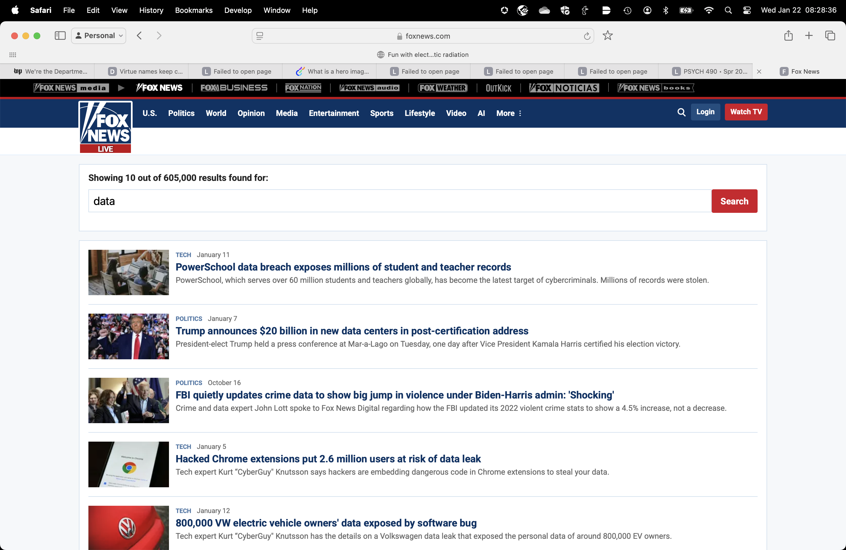
Task: Open the Bookmarks menu
Action: pos(193,10)
